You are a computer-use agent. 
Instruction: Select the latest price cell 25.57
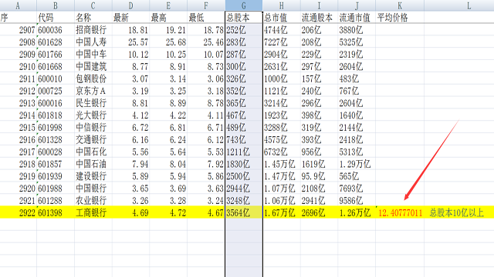coord(130,42)
